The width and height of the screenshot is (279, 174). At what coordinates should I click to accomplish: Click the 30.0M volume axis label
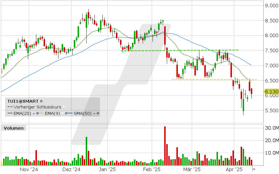coord(272,128)
